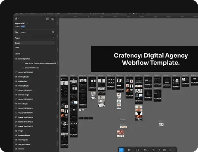Click the blue Free plan badge
Screen dimensions: 198x152
point(23,27)
